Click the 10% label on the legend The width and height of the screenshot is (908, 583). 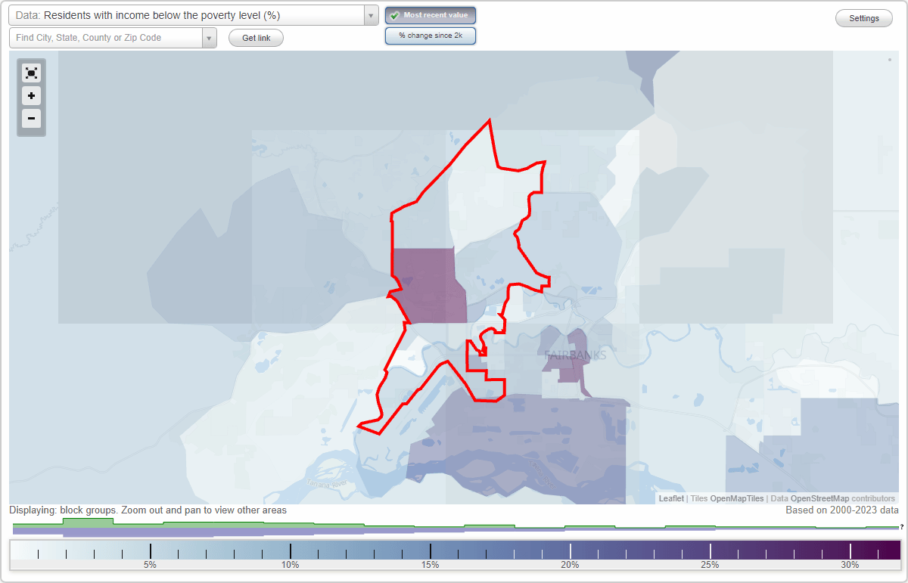(291, 565)
